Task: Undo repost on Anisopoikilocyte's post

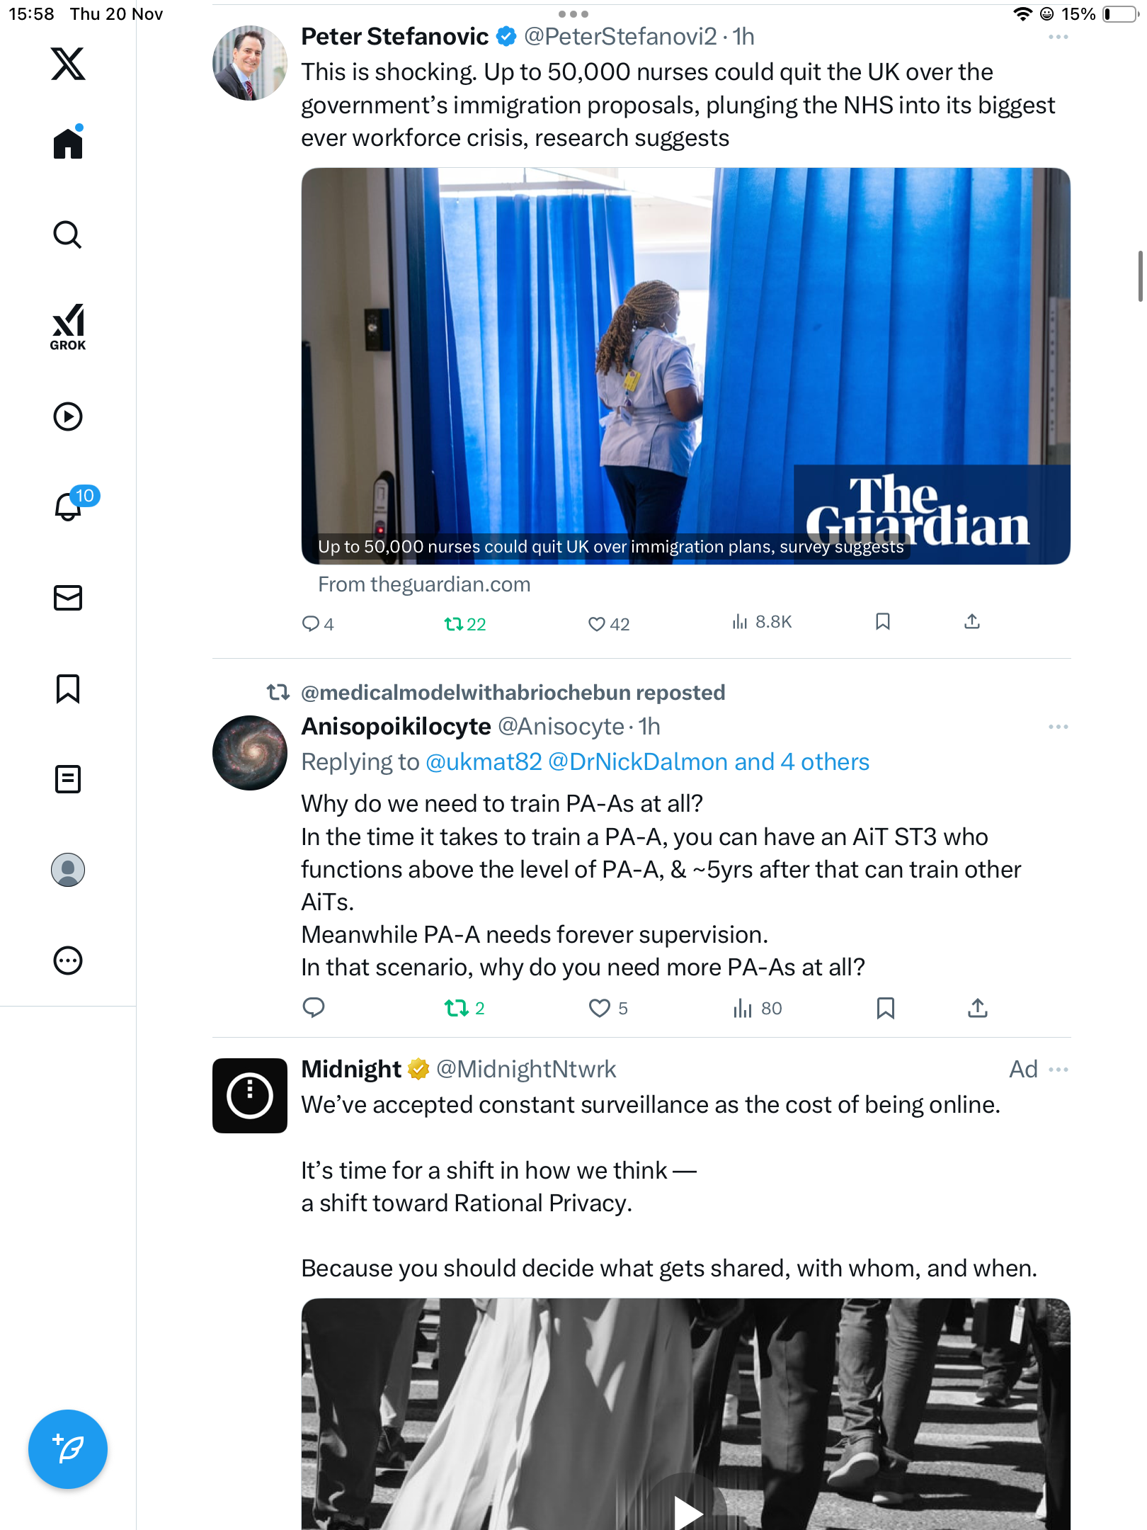Action: [457, 1008]
